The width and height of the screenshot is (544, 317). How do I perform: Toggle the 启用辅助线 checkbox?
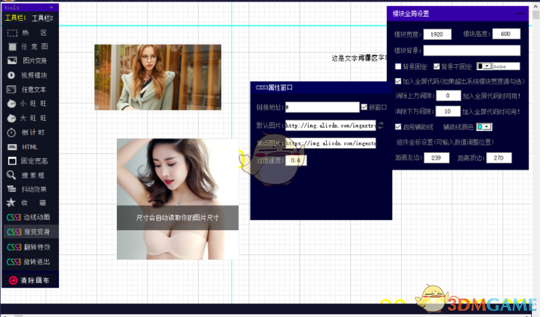398,127
